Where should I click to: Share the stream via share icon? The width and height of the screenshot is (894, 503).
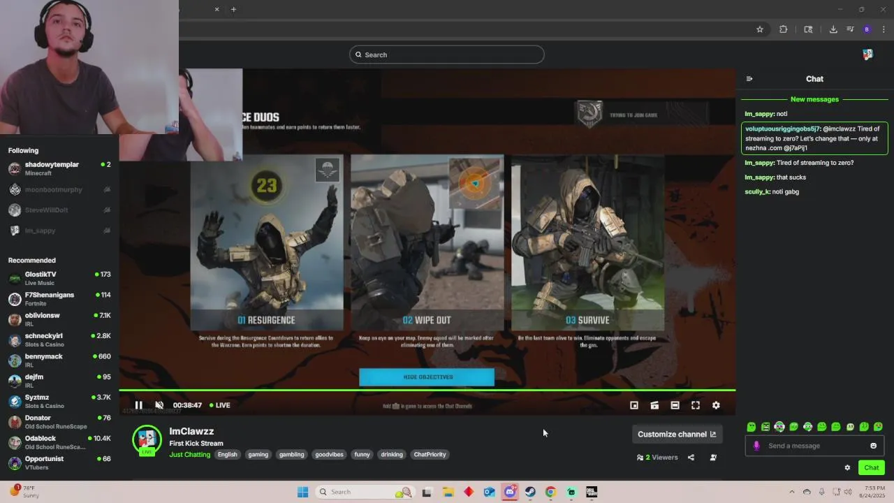click(x=691, y=458)
